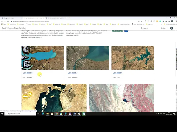The height and width of the screenshot is (132, 177).
Task: Click the Search magnifier icon
Action: tap(142, 28)
